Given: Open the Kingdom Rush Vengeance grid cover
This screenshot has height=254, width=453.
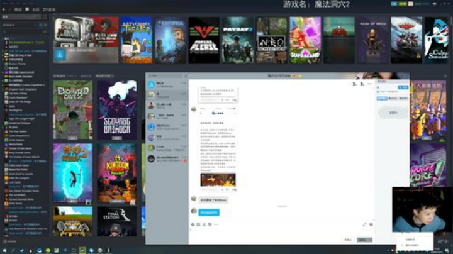Looking at the screenshot, I should tap(117, 174).
